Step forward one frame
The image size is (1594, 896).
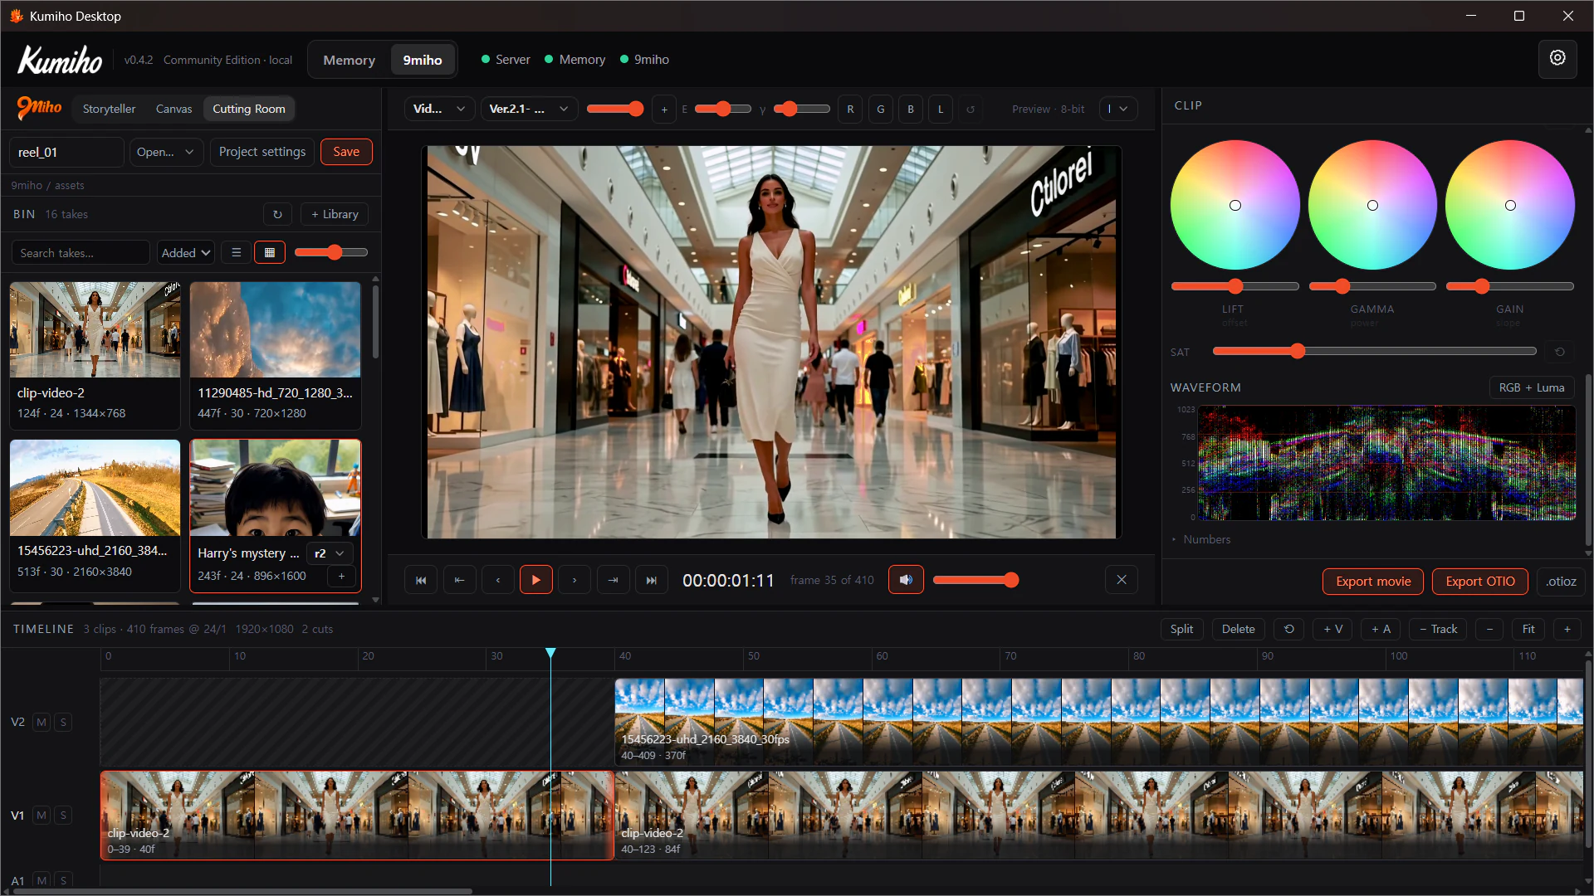tap(575, 580)
